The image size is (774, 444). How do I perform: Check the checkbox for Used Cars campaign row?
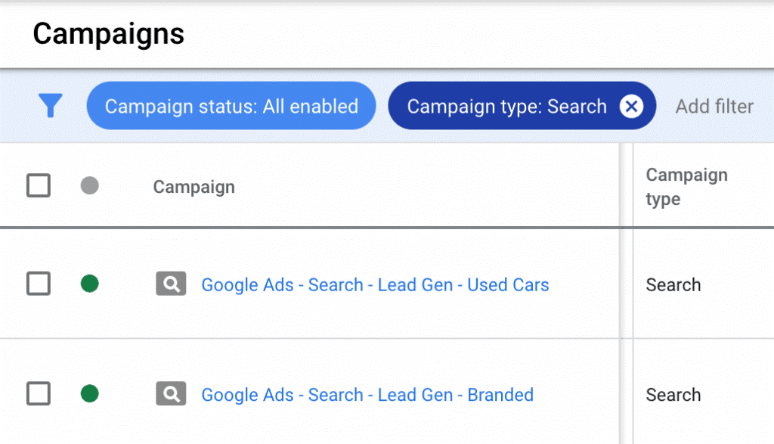[38, 284]
